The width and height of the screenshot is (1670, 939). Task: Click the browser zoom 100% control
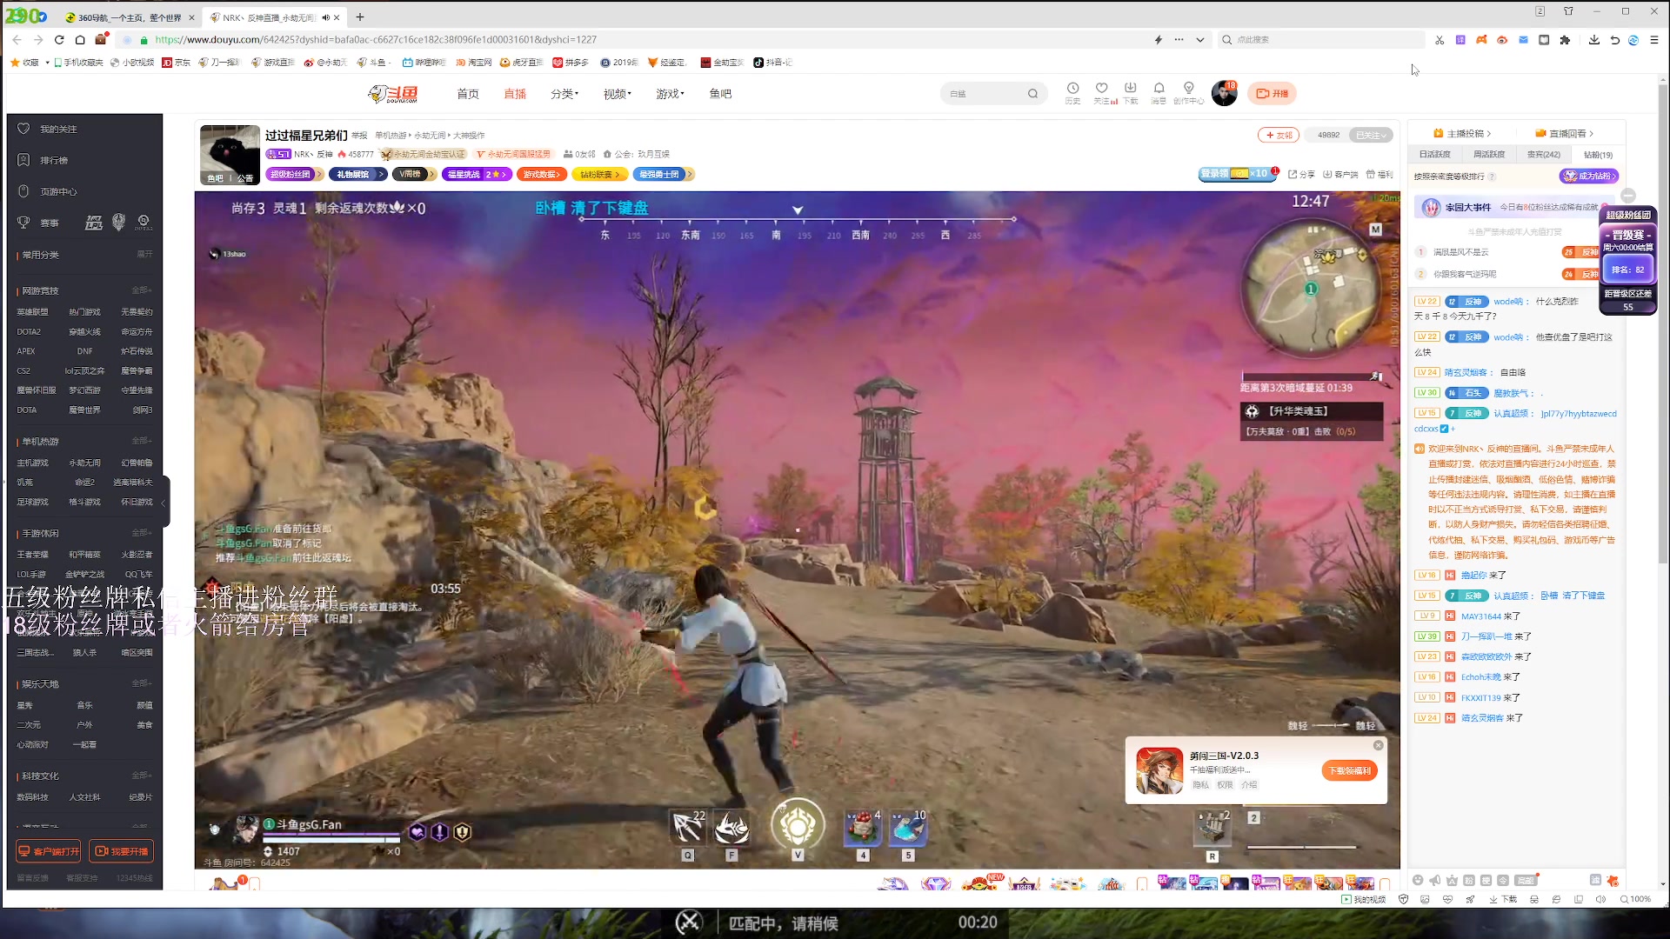click(x=1636, y=900)
